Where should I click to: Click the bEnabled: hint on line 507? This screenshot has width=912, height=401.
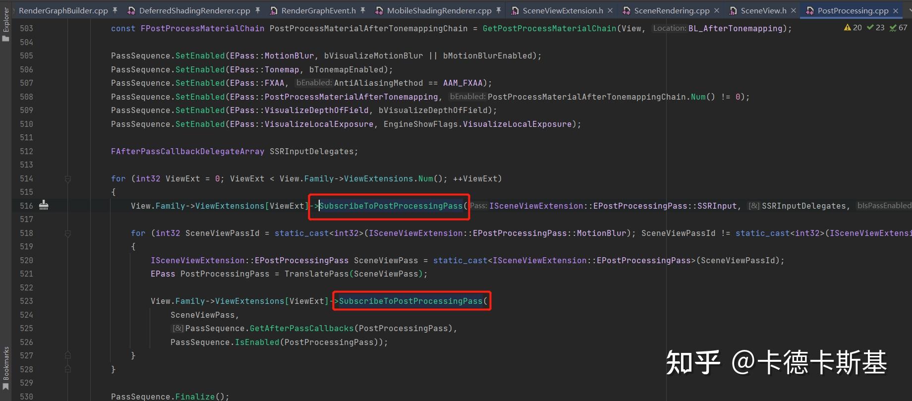(314, 83)
